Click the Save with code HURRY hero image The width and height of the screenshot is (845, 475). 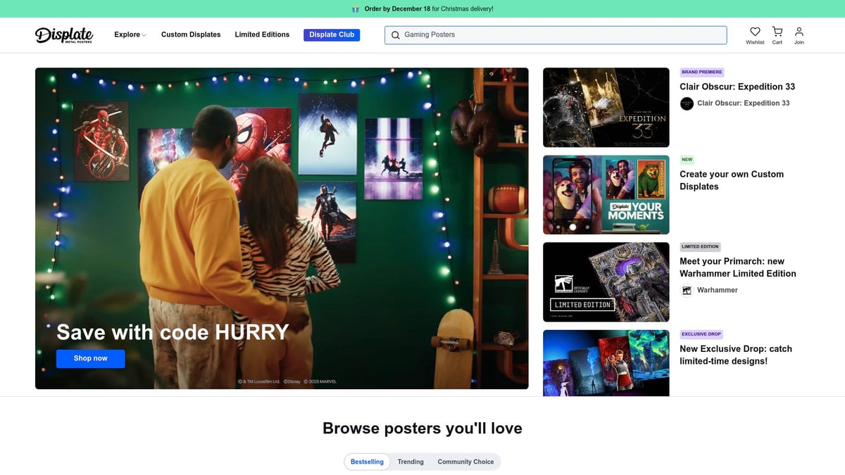tap(282, 228)
